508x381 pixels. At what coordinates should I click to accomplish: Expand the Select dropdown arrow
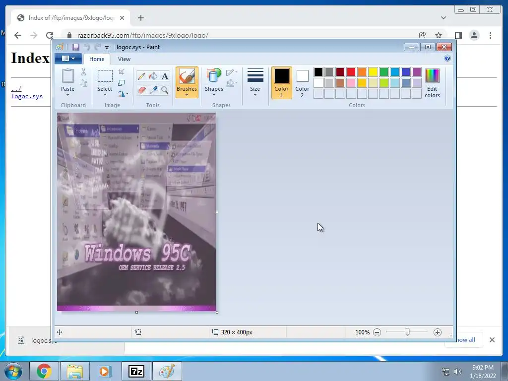(105, 95)
